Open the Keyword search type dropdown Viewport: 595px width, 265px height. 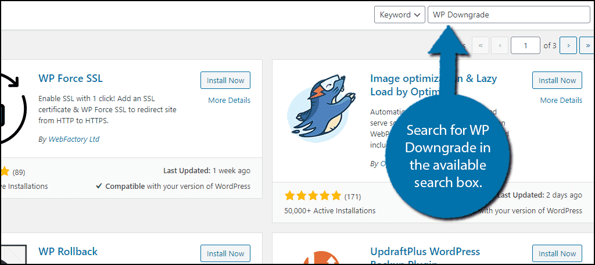coord(400,15)
